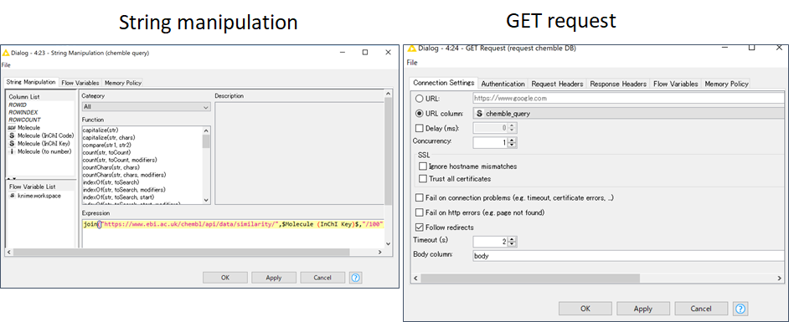Select indexOf(str, toSearch, start) function
789x322 pixels.
coord(118,197)
